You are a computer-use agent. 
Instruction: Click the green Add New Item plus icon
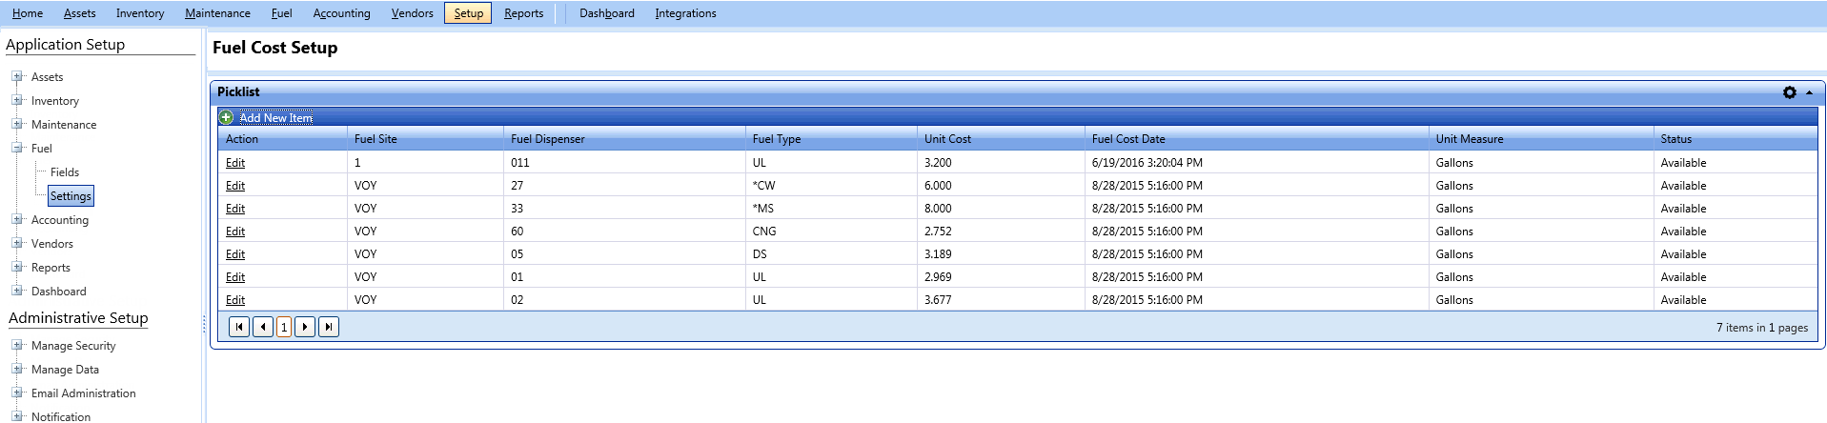pyautogui.click(x=226, y=117)
